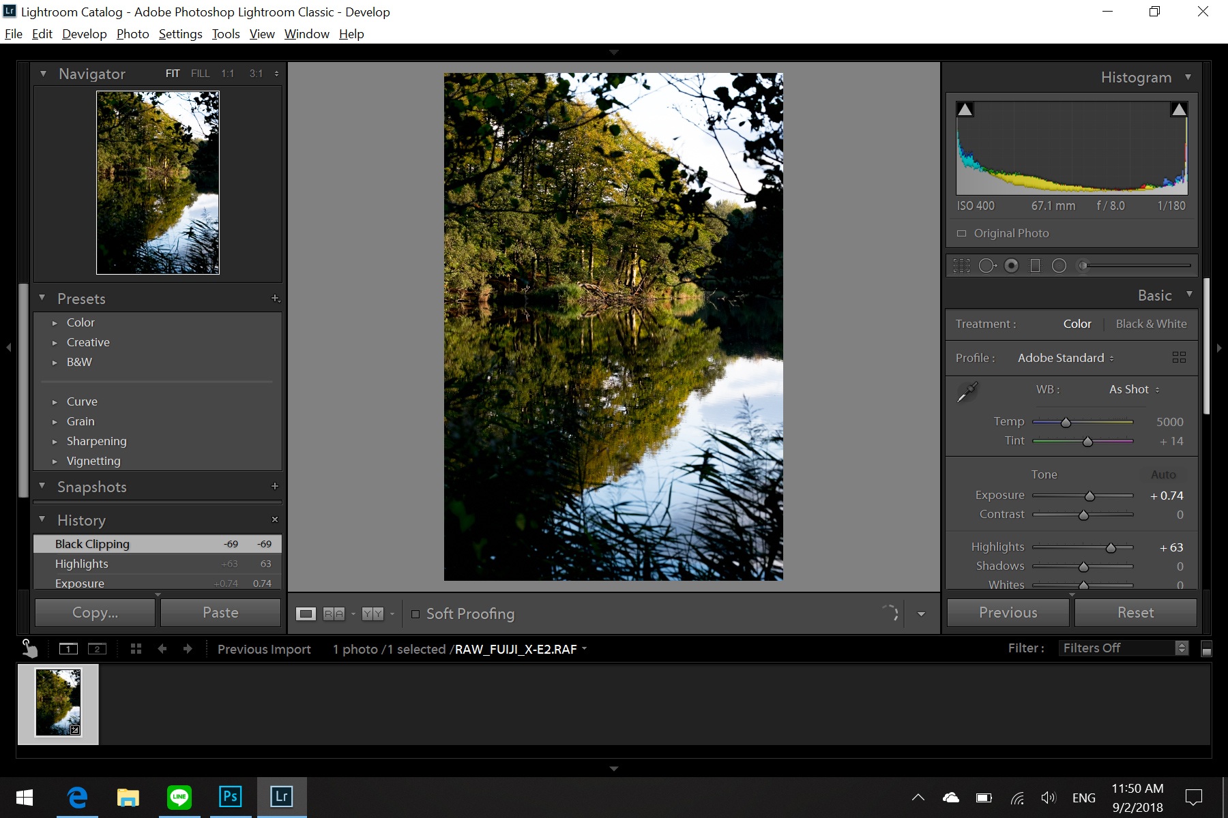
Task: Open File Explorer from the taskbar
Action: coord(128,796)
